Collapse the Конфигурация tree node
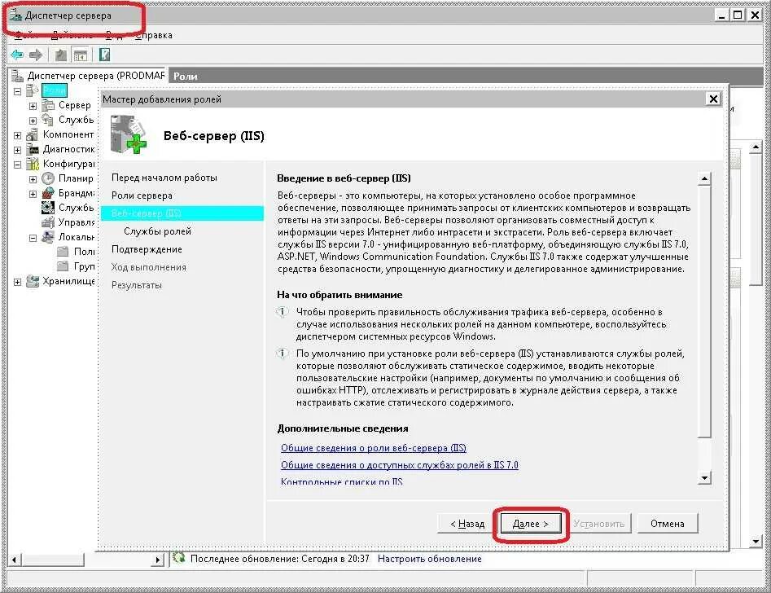The image size is (771, 593). pos(18,165)
